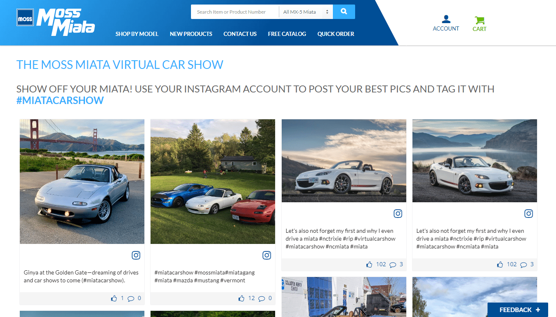The width and height of the screenshot is (556, 317).
Task: Click Instagram icon on Vermont Mustang post
Action: tap(267, 255)
